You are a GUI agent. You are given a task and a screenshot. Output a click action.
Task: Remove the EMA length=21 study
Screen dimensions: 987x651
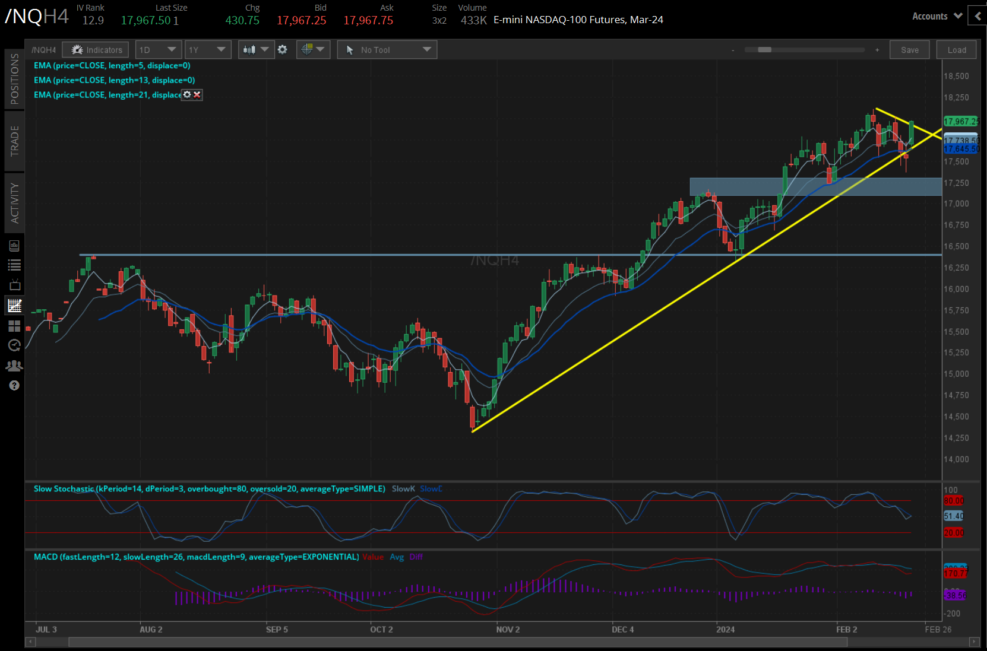pos(197,94)
